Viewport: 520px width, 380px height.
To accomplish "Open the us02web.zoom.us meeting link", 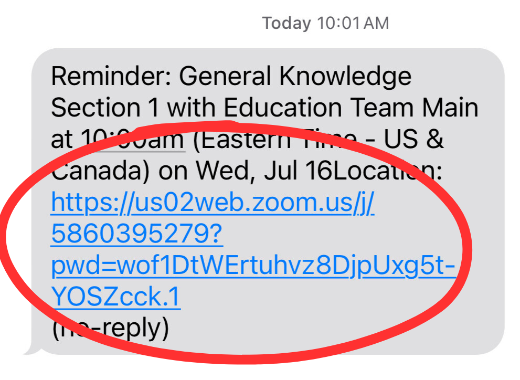I will 213,202.
